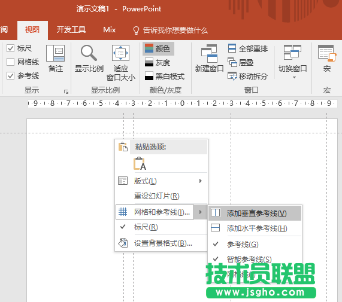This screenshot has height=302, width=342.
Task: Cascade windows with 层叠
Action: [241, 62]
